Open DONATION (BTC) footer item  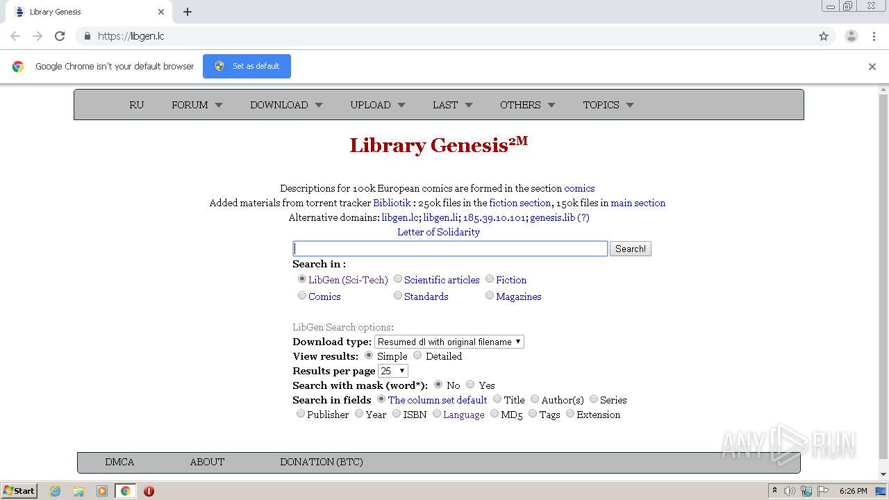322,462
